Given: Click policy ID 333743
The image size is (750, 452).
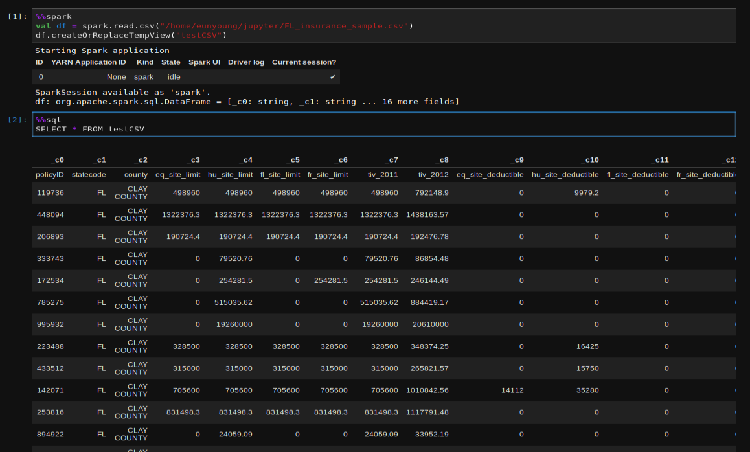Looking at the screenshot, I should click(x=51, y=259).
